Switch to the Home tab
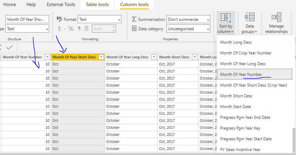Viewport: 296px width, 155px height. [10, 4]
